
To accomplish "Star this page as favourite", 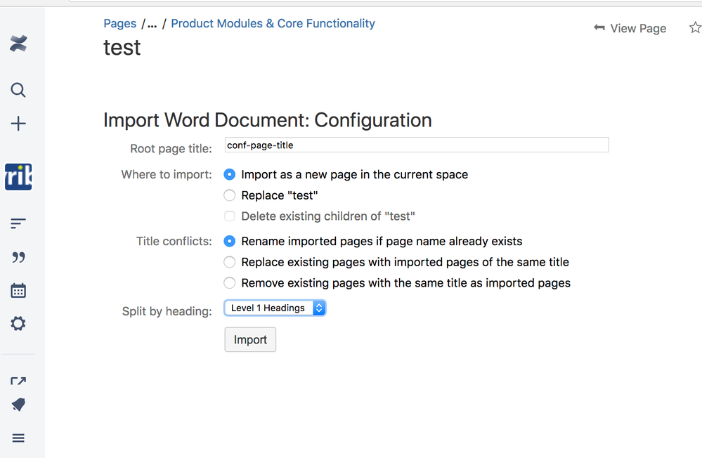I will pos(695,28).
